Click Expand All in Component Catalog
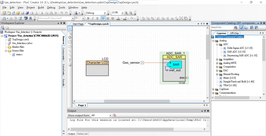The width and height of the screenshot is (266, 136). (252, 27)
